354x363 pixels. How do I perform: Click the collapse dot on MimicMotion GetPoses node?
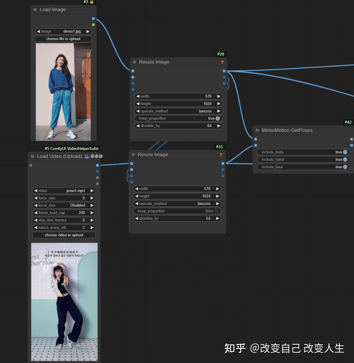click(257, 130)
